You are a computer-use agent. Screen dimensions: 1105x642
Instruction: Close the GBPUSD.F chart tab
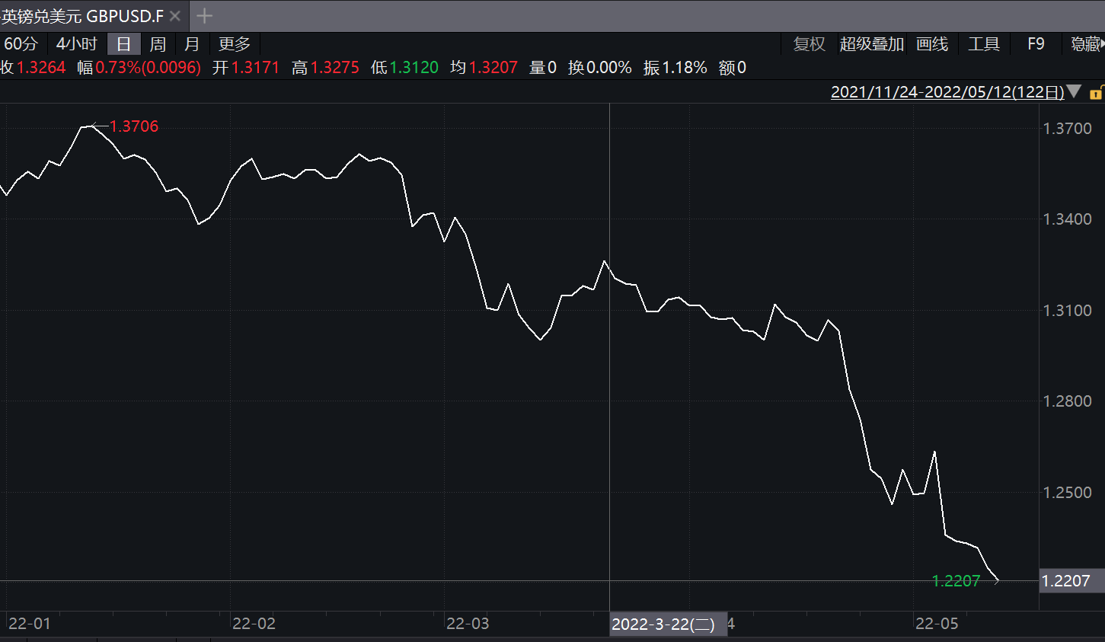point(175,16)
